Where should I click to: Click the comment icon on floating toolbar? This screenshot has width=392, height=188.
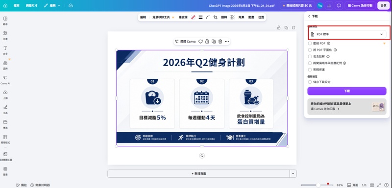click(x=200, y=42)
